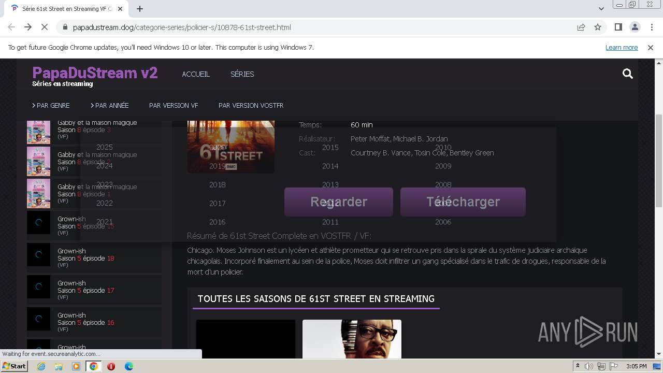663x373 pixels.
Task: Pick year 2024 from the year list
Action: [x=105, y=166]
